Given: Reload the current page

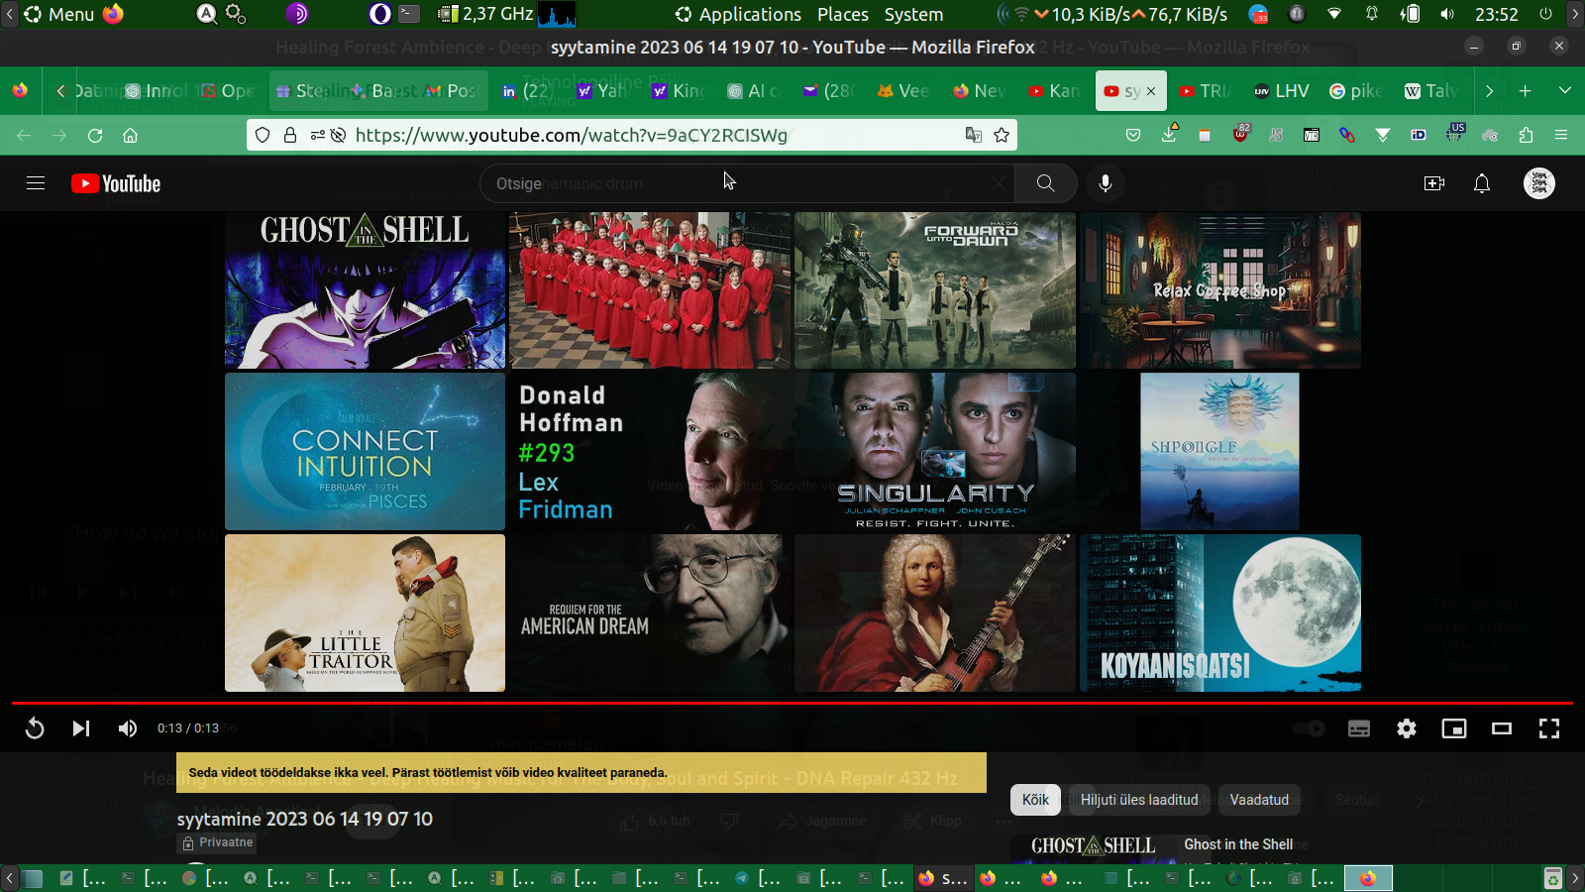Looking at the screenshot, I should click(95, 136).
